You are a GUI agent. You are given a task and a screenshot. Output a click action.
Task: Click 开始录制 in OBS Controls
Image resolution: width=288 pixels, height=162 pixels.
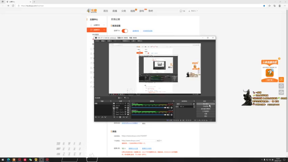coord(206,106)
